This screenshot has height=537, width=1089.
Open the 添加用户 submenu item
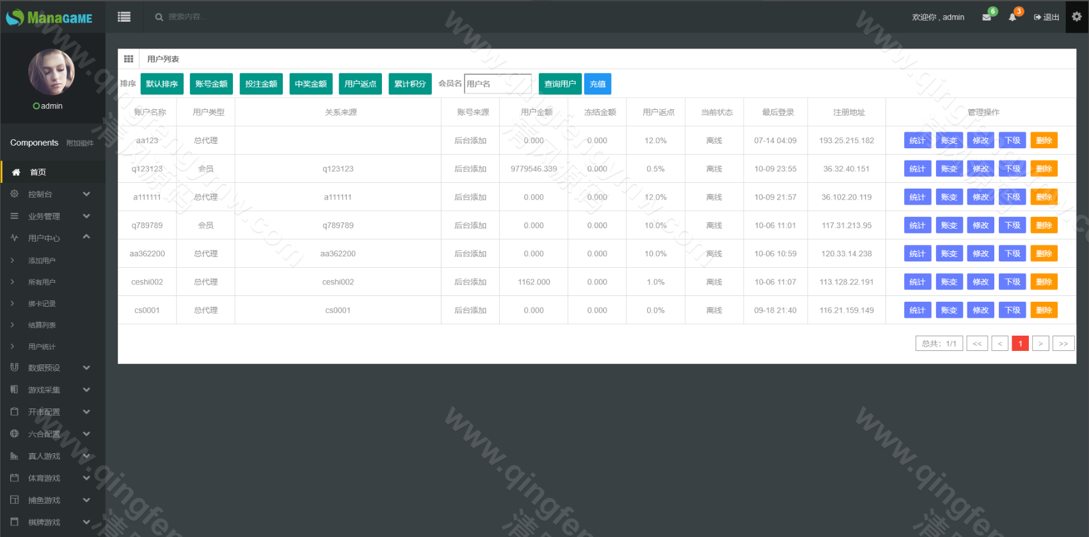point(42,261)
